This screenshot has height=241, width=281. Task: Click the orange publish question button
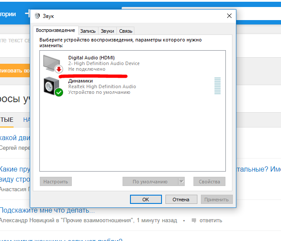15,71
